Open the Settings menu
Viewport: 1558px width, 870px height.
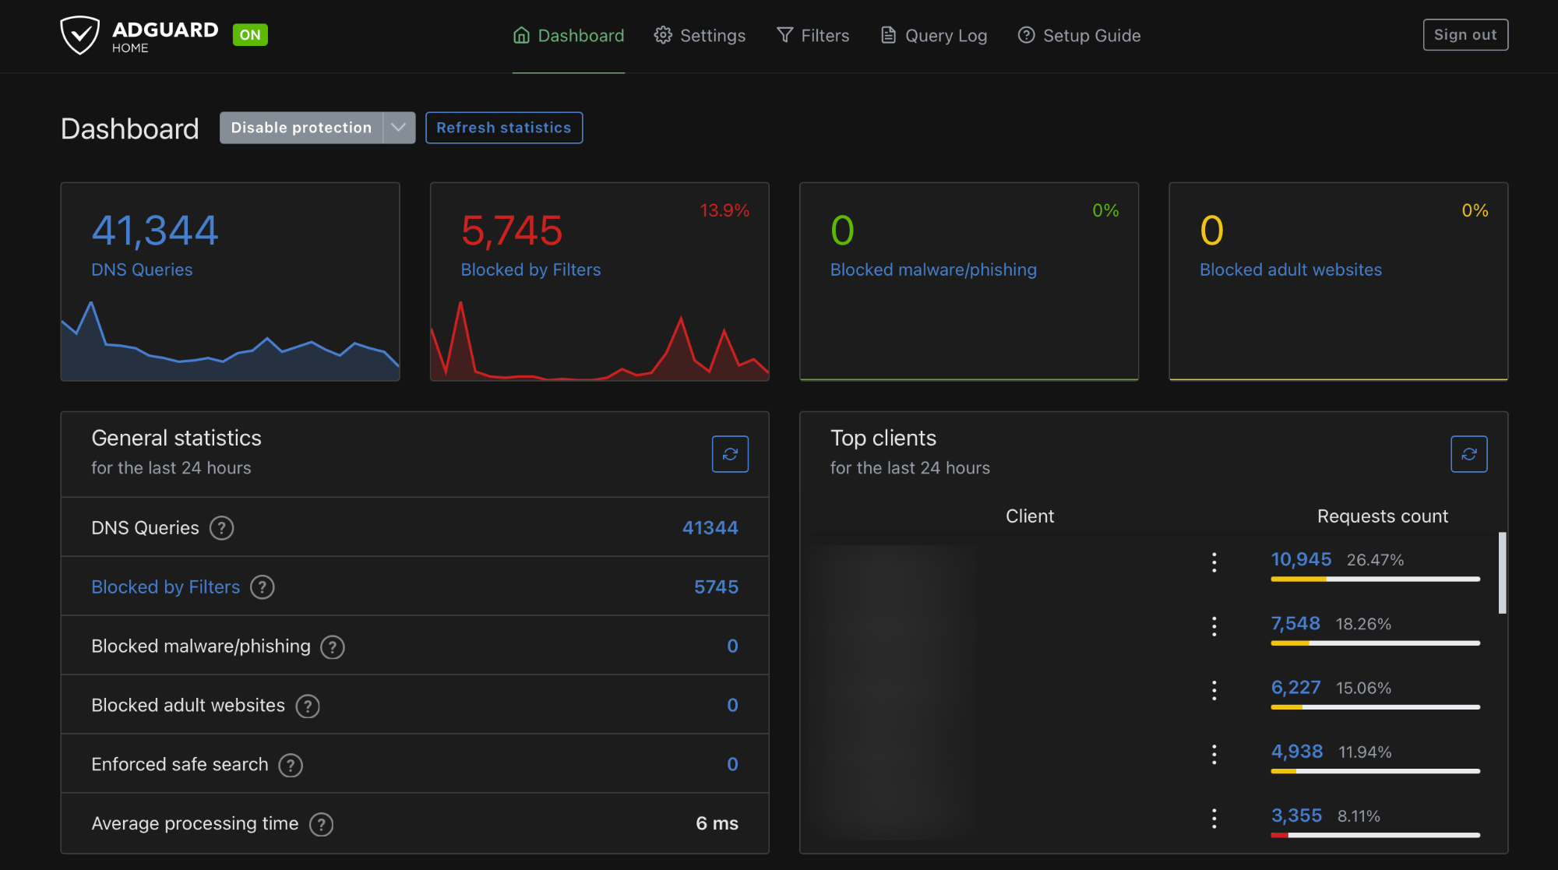tap(700, 36)
